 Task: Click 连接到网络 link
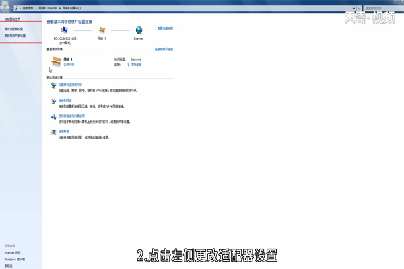[x=65, y=100]
